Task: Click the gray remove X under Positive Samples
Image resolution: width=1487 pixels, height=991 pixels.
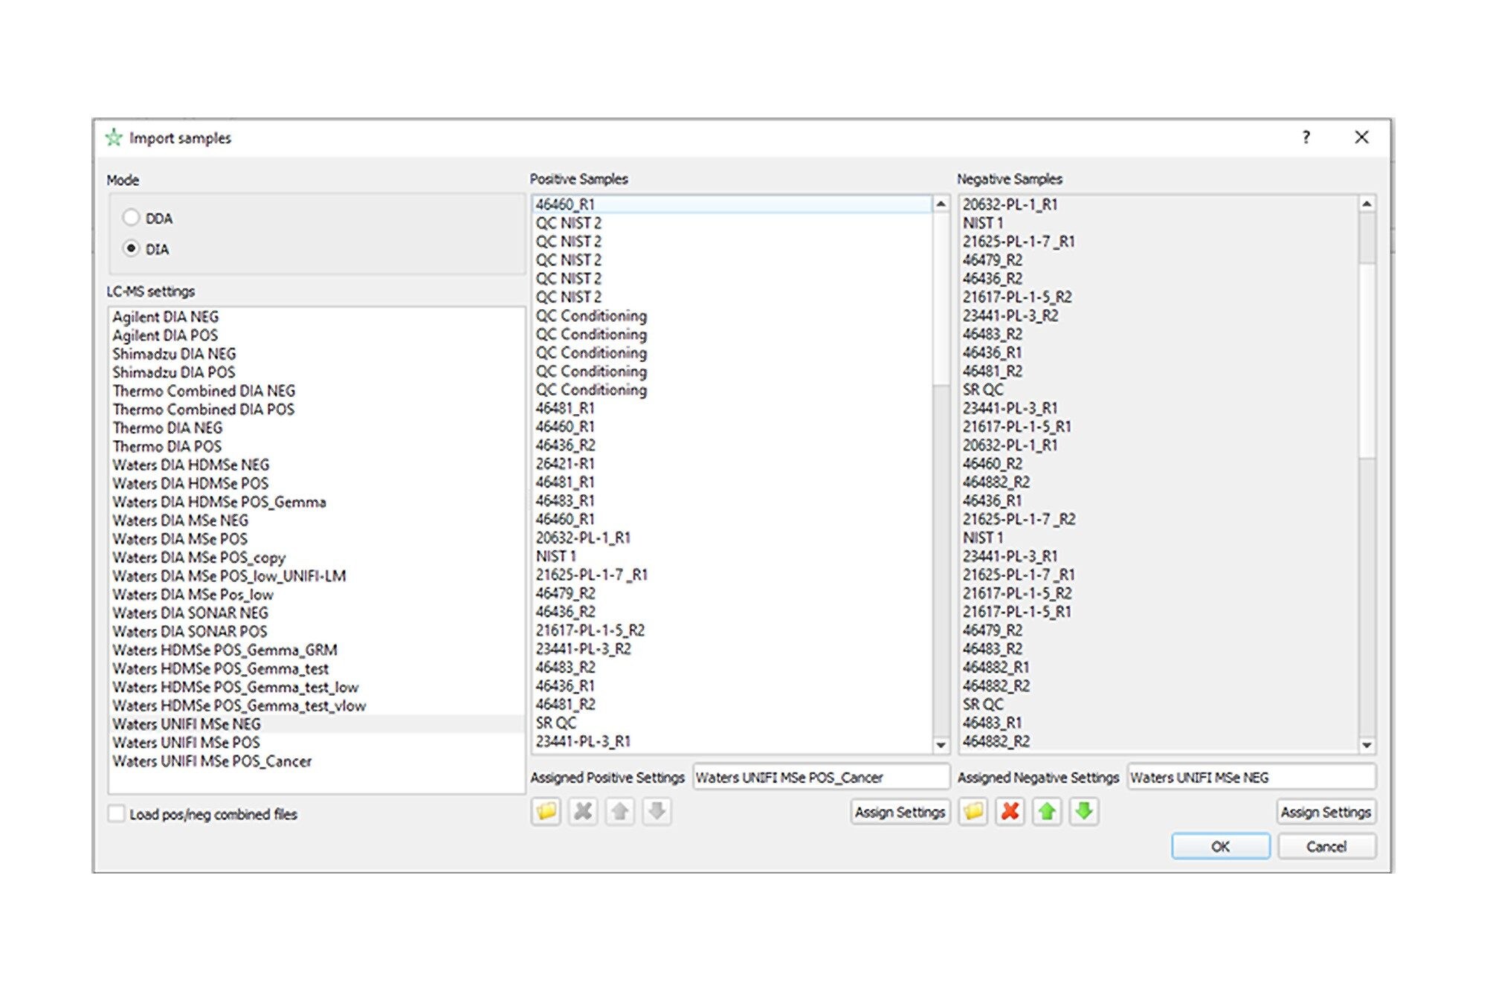Action: (x=583, y=811)
